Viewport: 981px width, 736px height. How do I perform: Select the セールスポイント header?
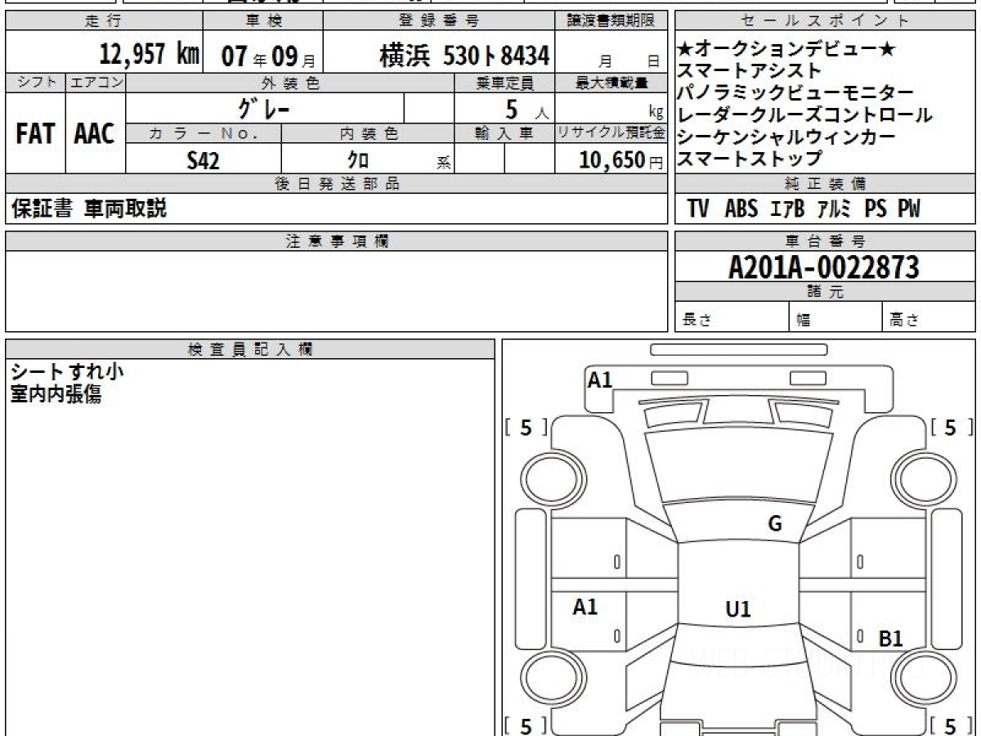click(825, 20)
